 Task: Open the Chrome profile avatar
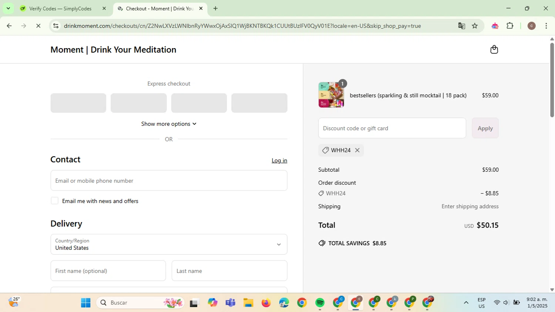tap(532, 26)
